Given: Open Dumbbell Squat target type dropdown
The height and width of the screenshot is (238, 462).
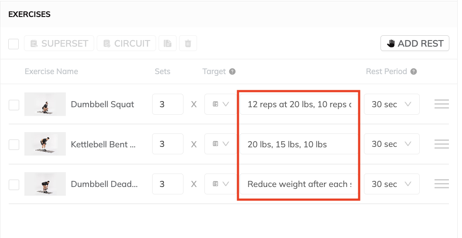Looking at the screenshot, I should pyautogui.click(x=221, y=104).
